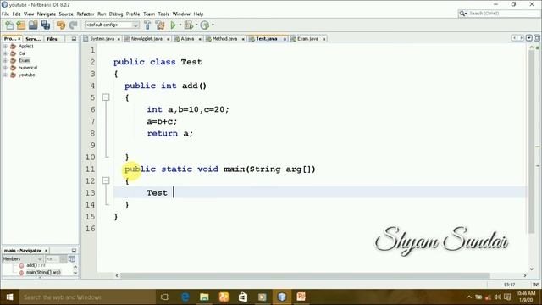Minimize the Navigator panel
Image resolution: width=542 pixels, height=305 pixels.
click(x=74, y=251)
